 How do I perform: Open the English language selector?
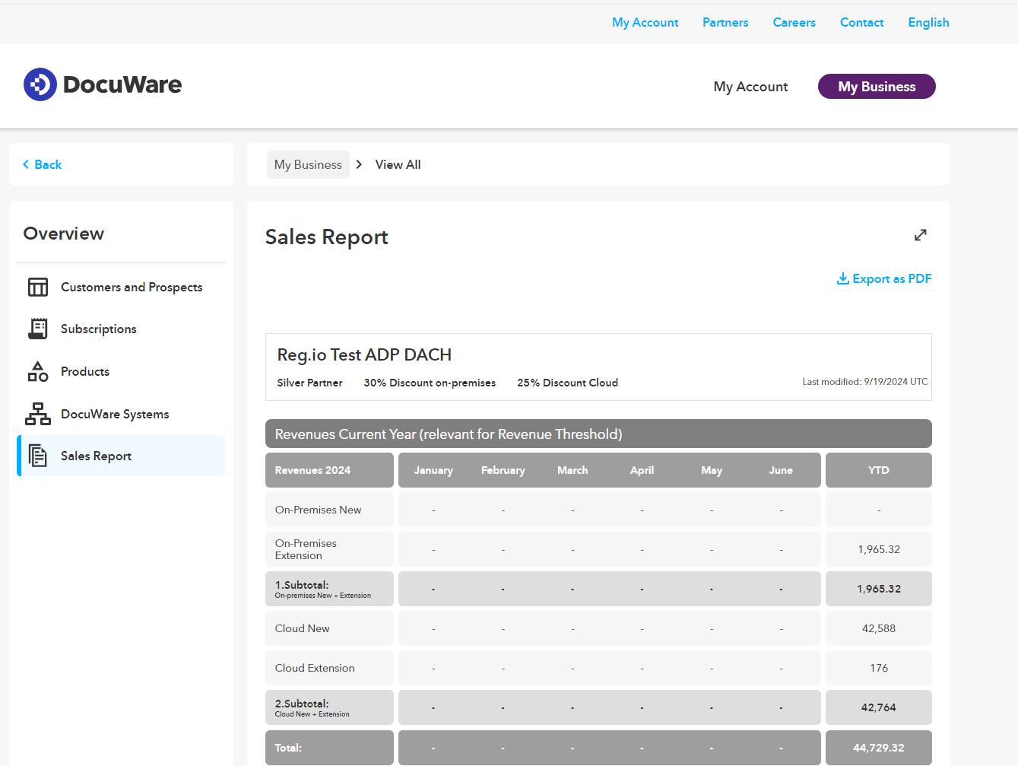[928, 23]
